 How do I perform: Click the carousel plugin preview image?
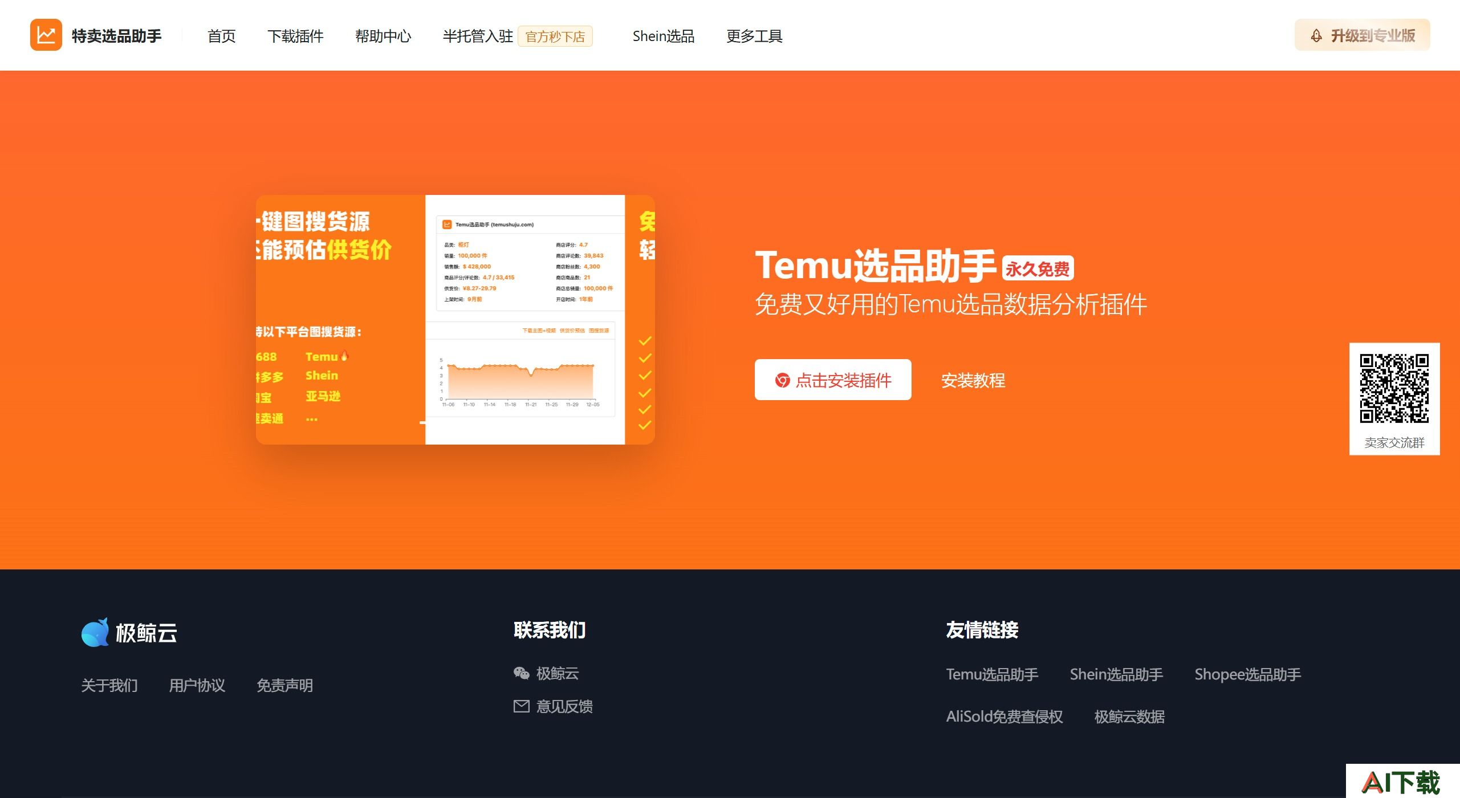455,320
